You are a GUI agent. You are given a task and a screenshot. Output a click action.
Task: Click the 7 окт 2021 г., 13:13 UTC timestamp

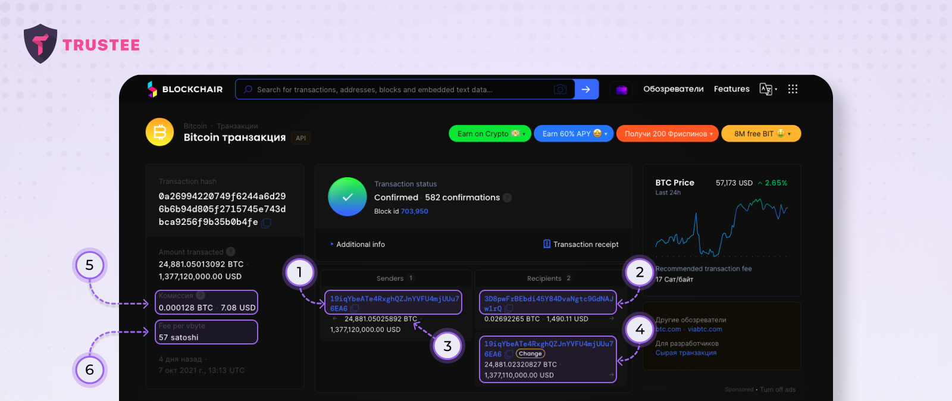coord(202,370)
